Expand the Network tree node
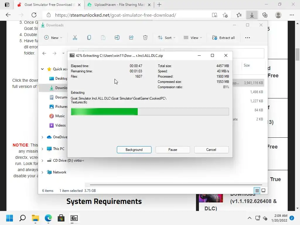 pos(42,172)
